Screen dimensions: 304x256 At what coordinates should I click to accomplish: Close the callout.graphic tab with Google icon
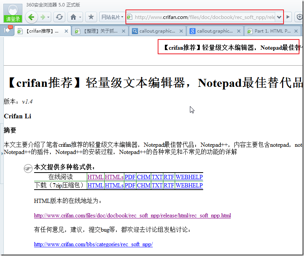[x=239, y=31]
